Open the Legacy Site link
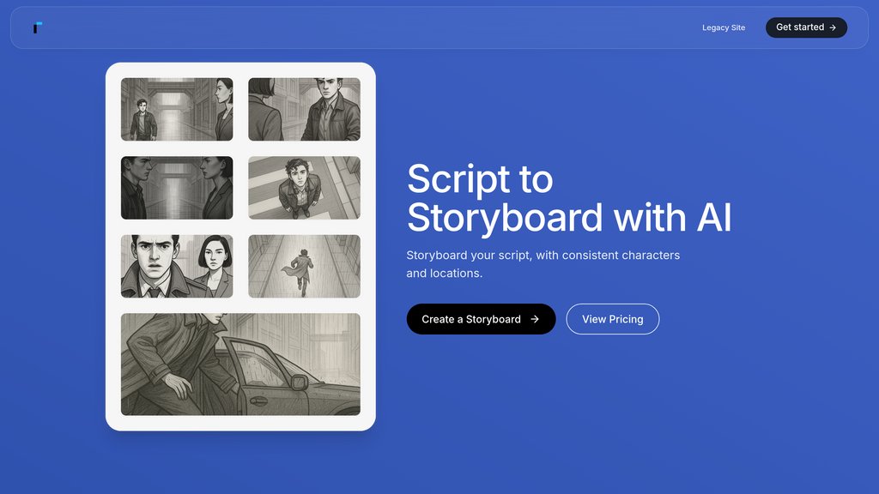 coord(723,27)
